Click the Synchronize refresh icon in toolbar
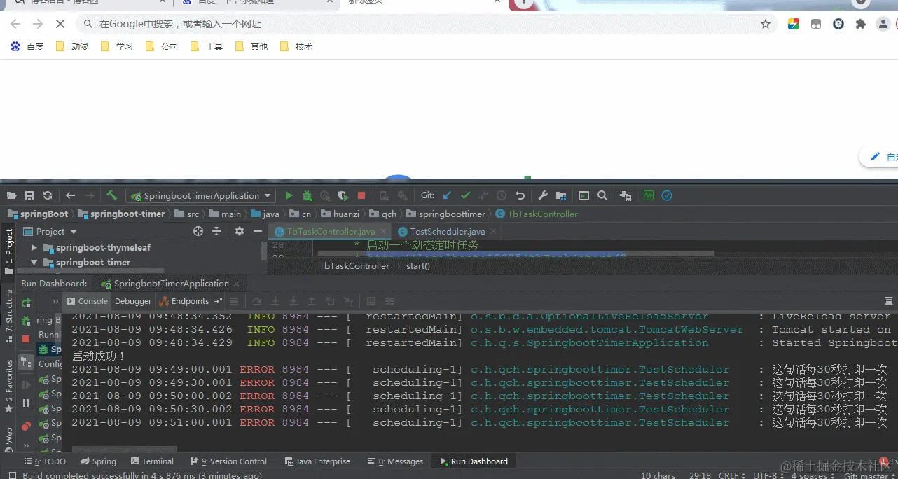The height and width of the screenshot is (479, 898). click(x=48, y=196)
